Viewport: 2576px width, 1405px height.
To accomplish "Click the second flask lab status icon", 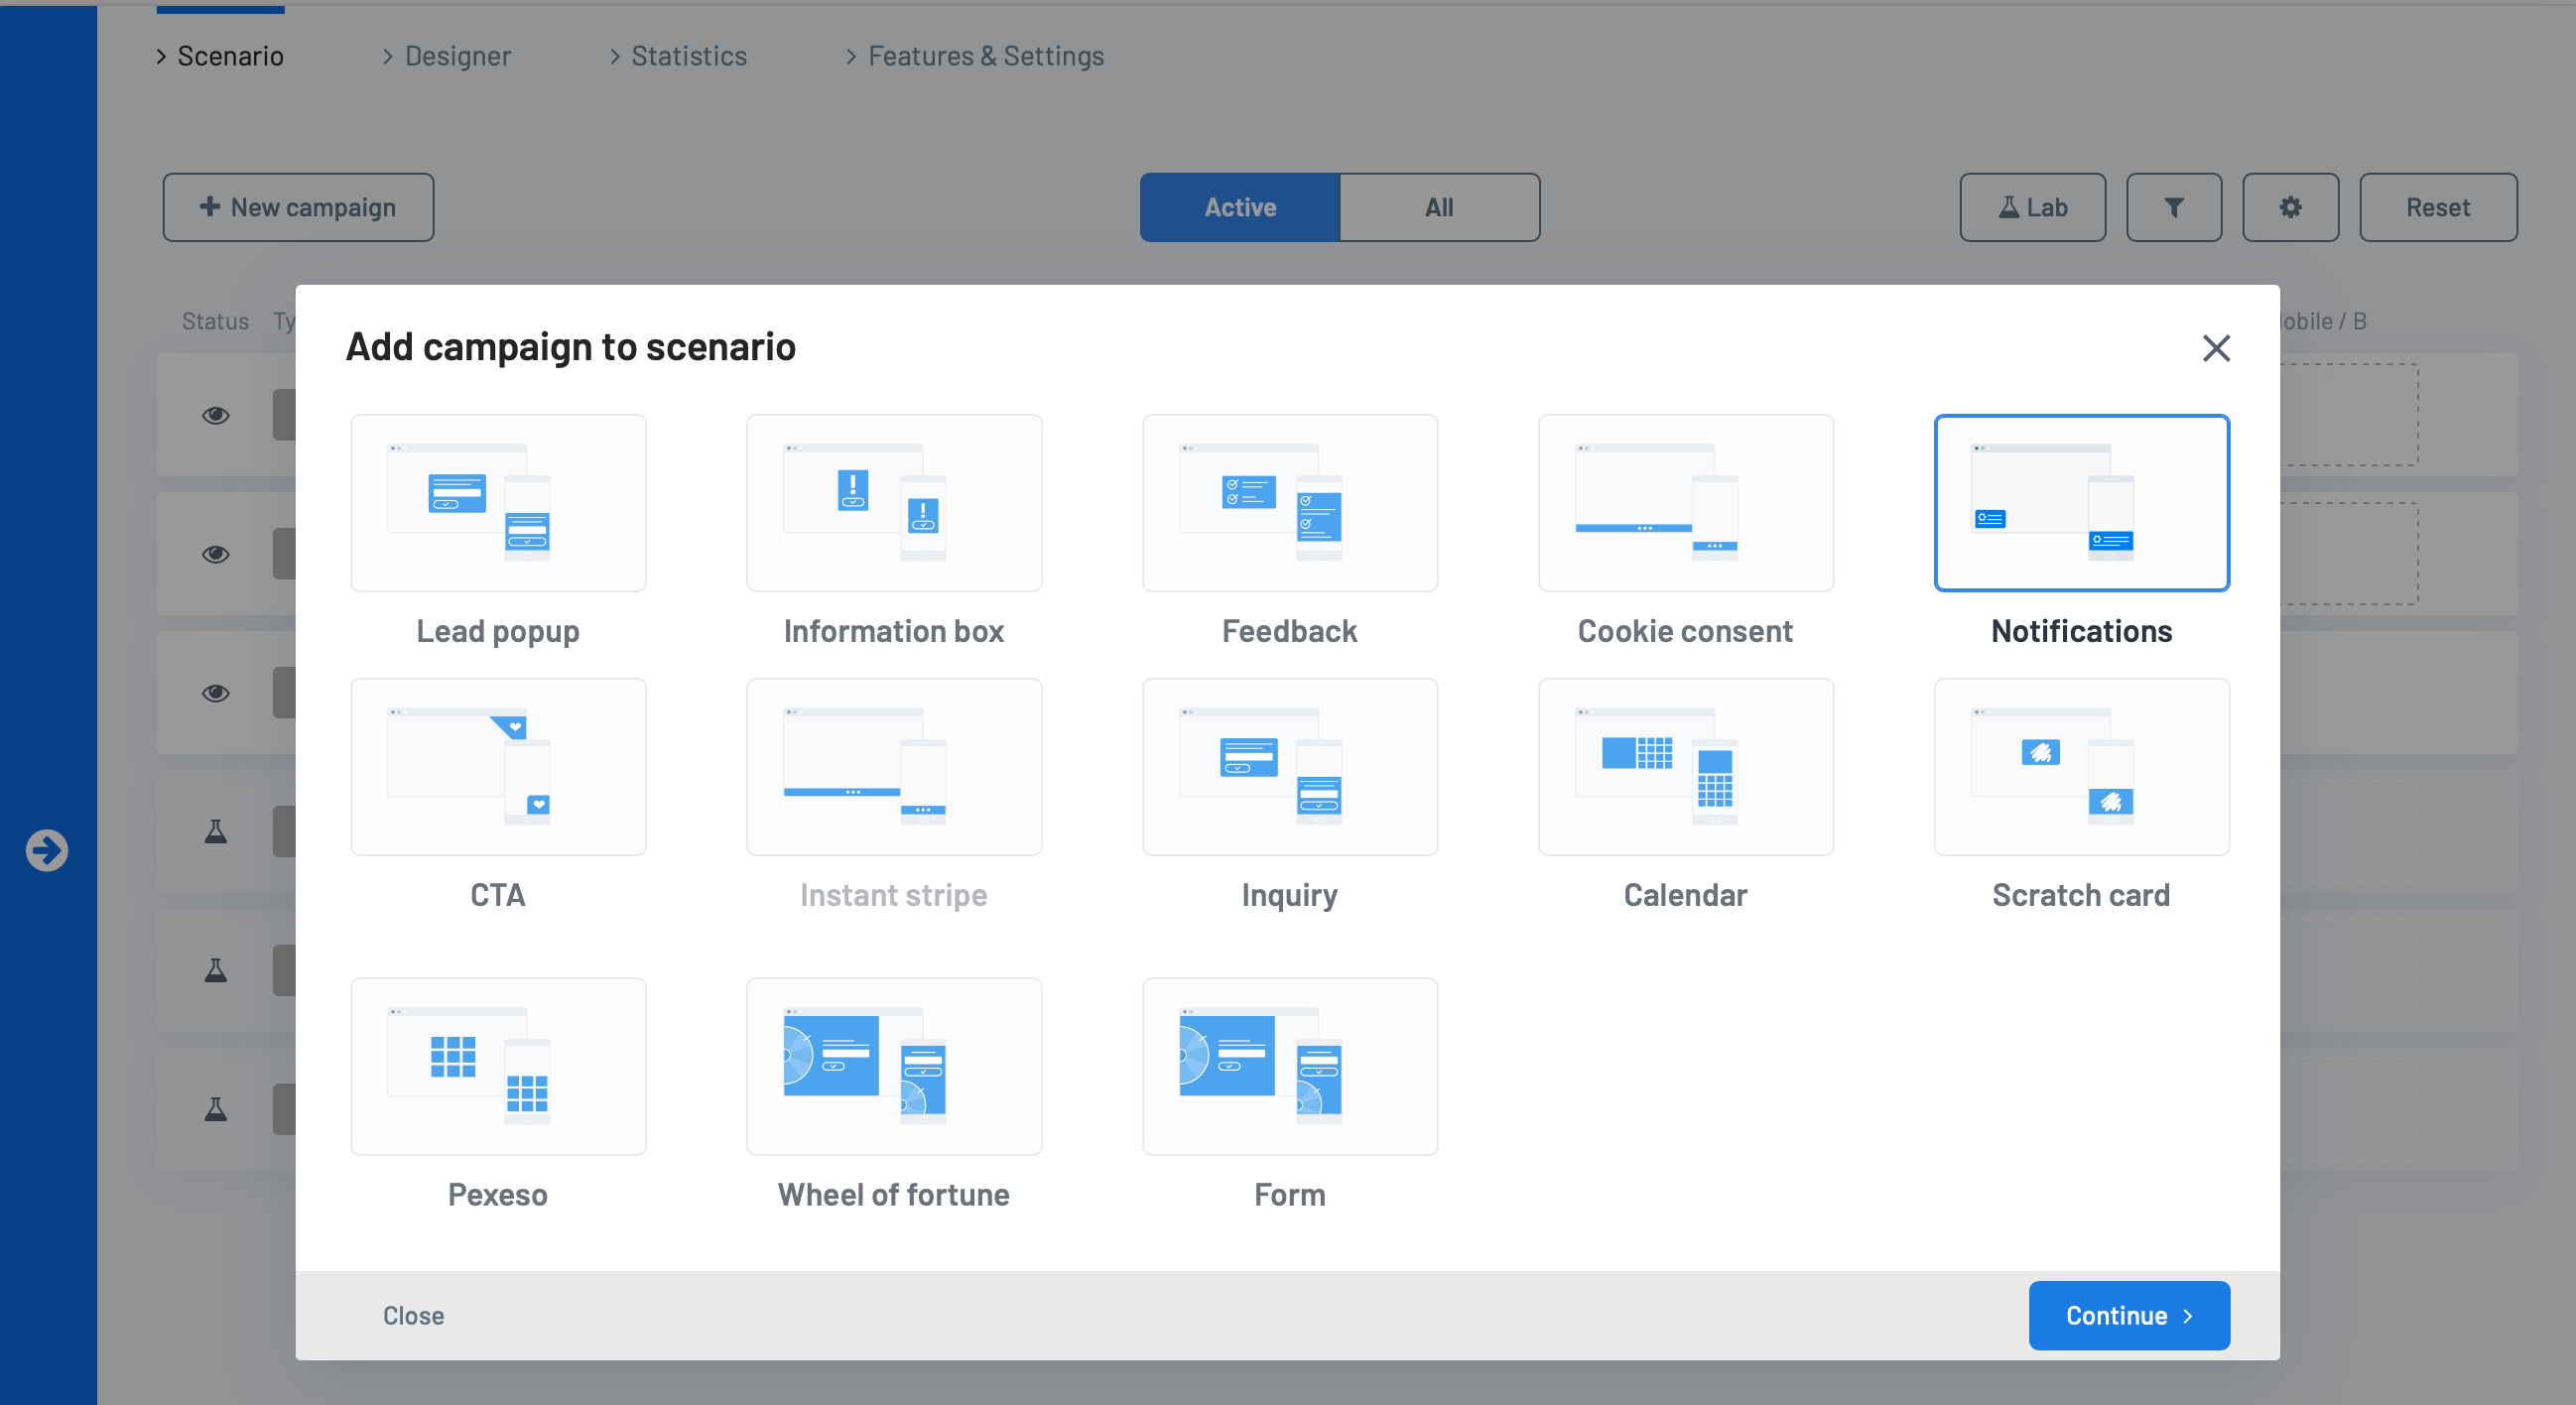I will click(215, 970).
